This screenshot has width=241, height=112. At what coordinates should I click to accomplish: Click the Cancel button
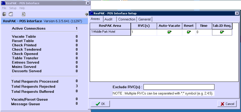coord(227,104)
